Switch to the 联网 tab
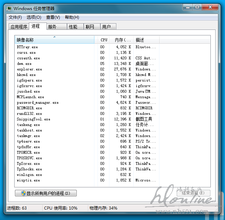225x220 pixels. 90,27
